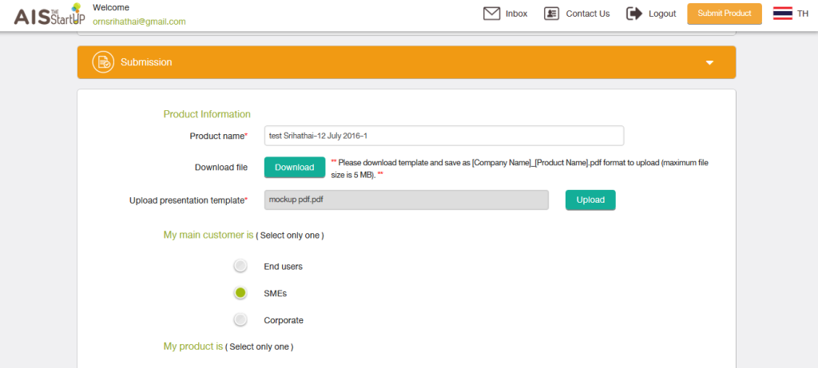The width and height of the screenshot is (818, 368).
Task: Select the SMEs radio button
Action: pos(240,294)
